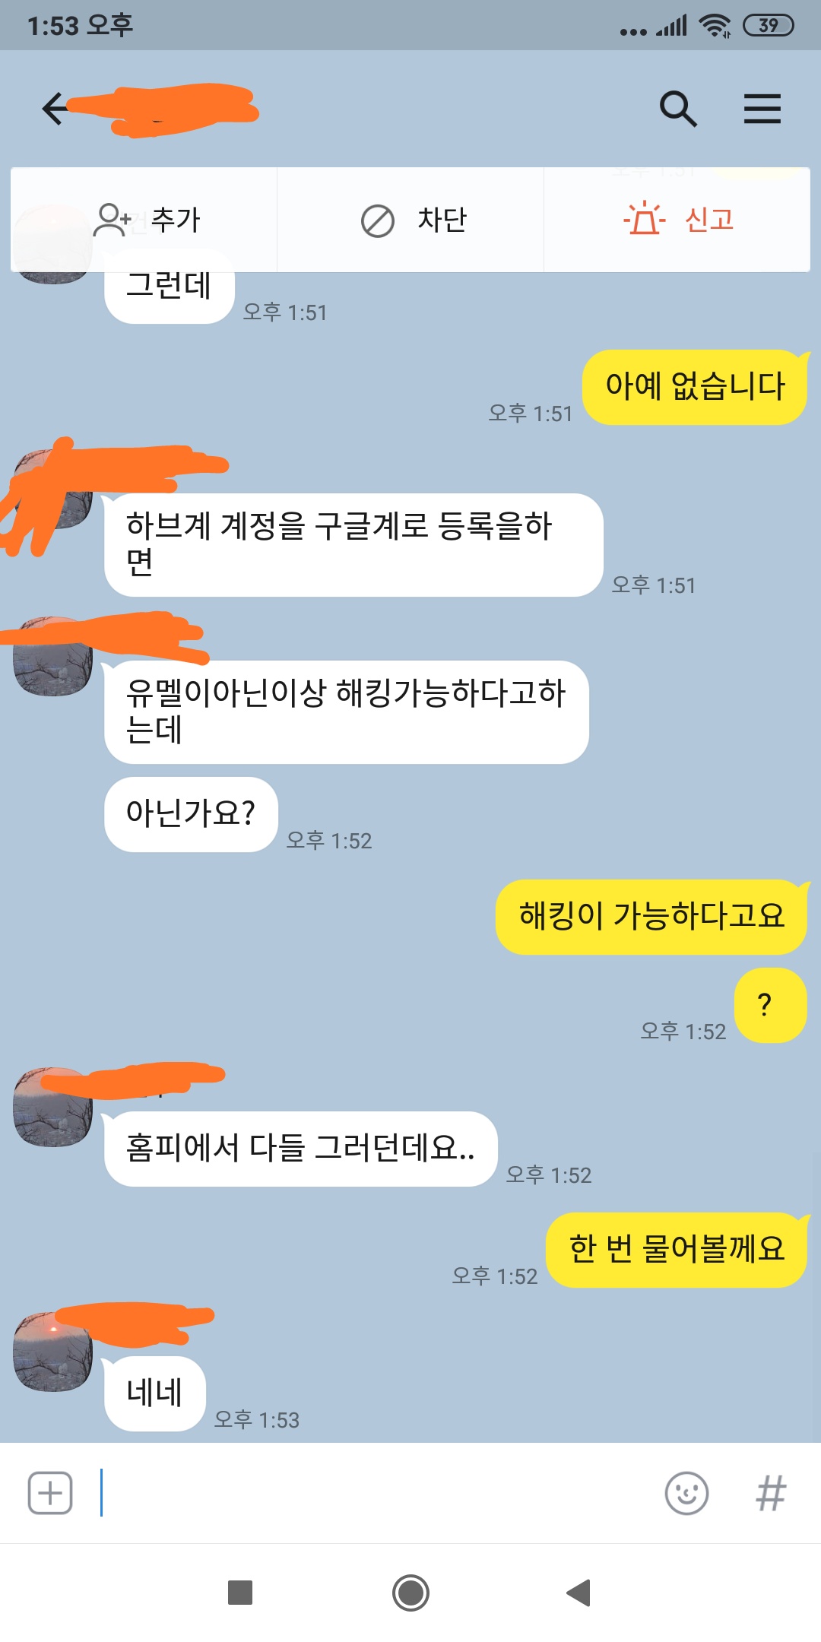Tap the '홈피에서 다들 그러던데요..' message
This screenshot has width=821, height=1642.
tap(301, 1149)
